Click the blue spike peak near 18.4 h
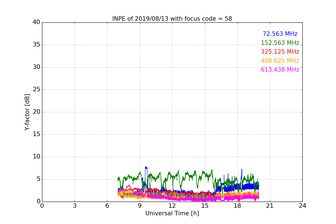This screenshot has height=224, width=336. (x=242, y=169)
